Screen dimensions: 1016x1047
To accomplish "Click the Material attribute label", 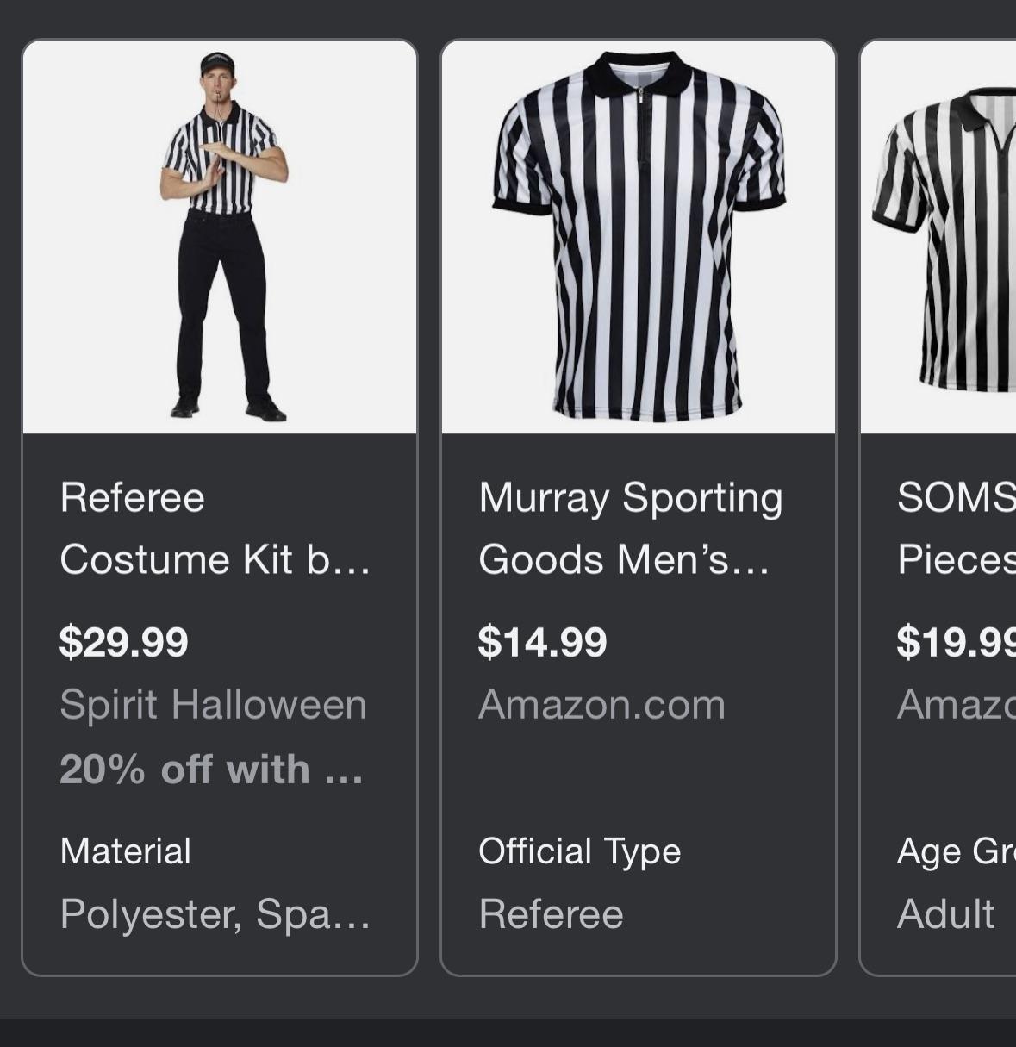I will (126, 851).
